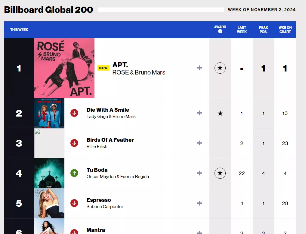Image resolution: width=306 pixels, height=234 pixels.
Task: Expand Die With A Smile plus icon
Action: tap(199, 113)
